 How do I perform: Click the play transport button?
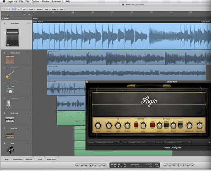pos(95,165)
